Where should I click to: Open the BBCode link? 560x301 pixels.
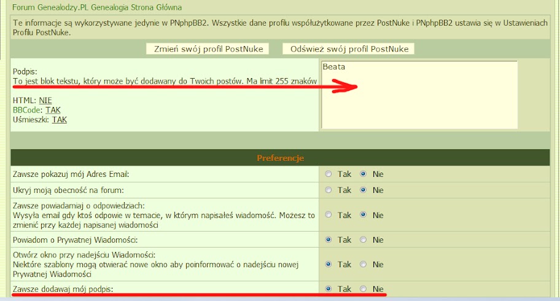click(x=26, y=110)
